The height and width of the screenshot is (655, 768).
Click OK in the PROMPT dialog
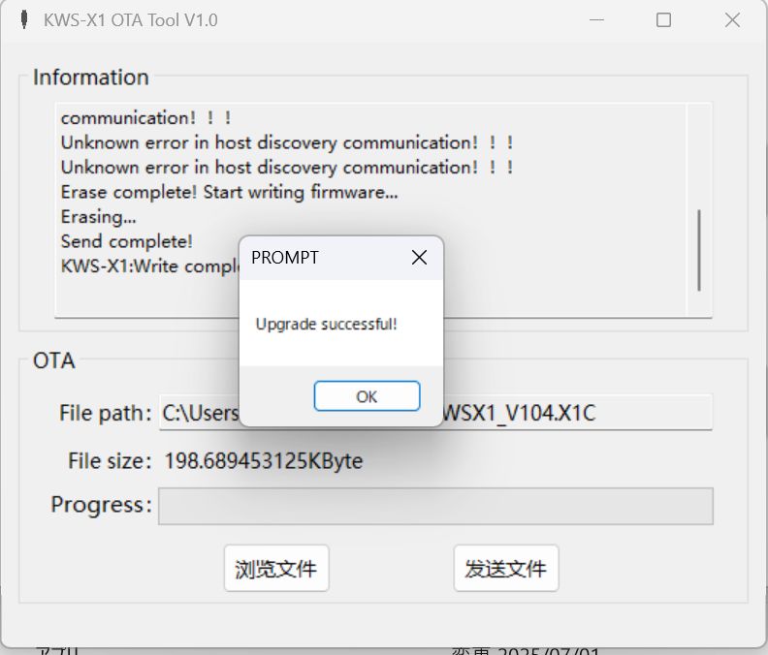pos(367,396)
